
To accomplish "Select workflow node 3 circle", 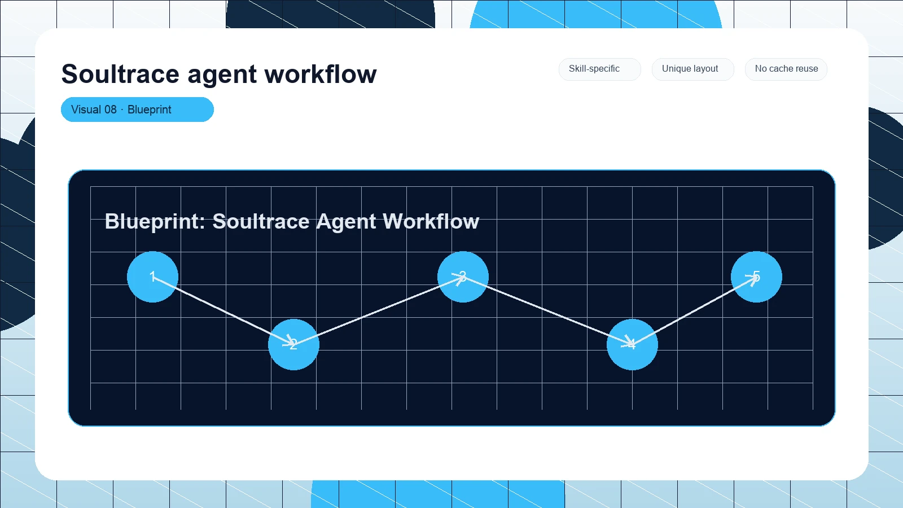I will tap(463, 277).
